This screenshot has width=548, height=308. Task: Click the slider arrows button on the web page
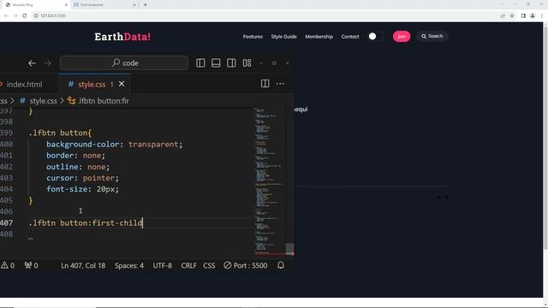[x=443, y=197]
